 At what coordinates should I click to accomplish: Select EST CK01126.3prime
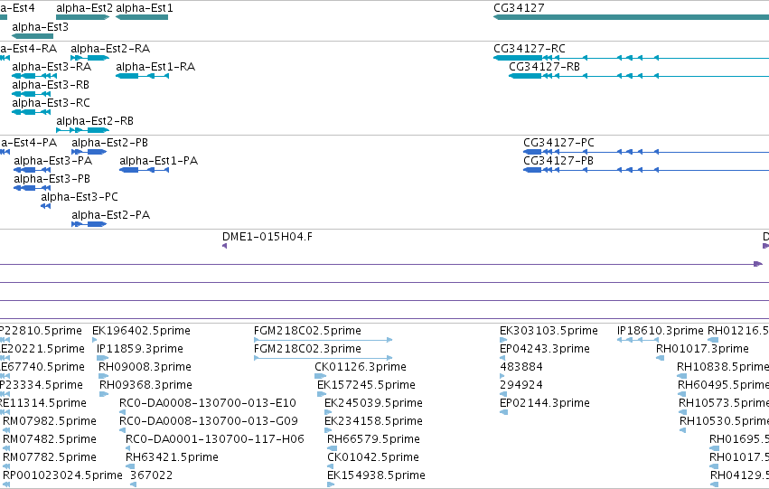320,376
